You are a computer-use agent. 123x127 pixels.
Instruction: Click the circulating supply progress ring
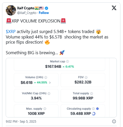(94, 114)
